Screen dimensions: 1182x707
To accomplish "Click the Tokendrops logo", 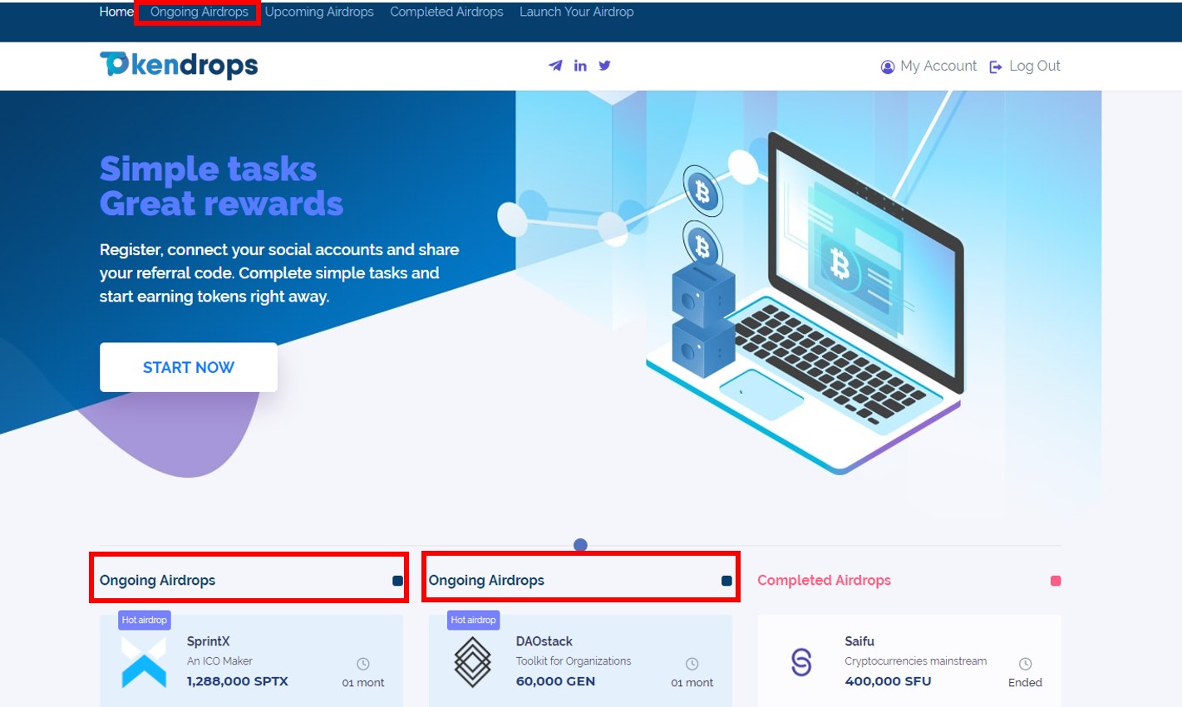I will 179,65.
